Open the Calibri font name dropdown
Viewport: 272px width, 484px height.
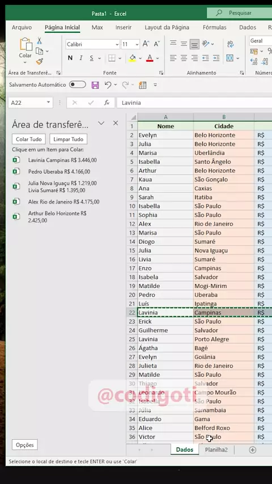point(117,44)
